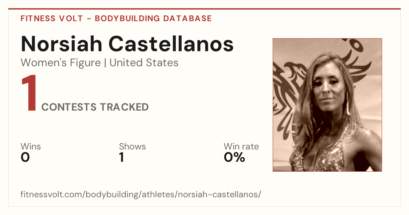
Task: Click the Win rate label
Action: coord(241,146)
